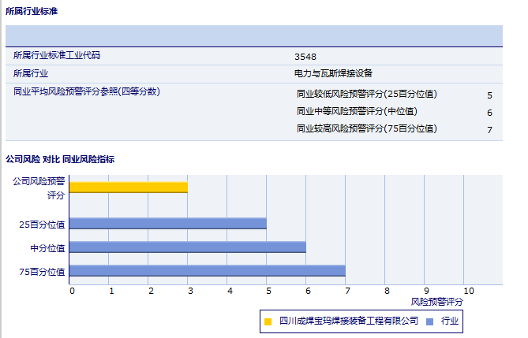
Task: Click the 公司风险 对比 同业风险指标 heading
Action: tap(60, 159)
